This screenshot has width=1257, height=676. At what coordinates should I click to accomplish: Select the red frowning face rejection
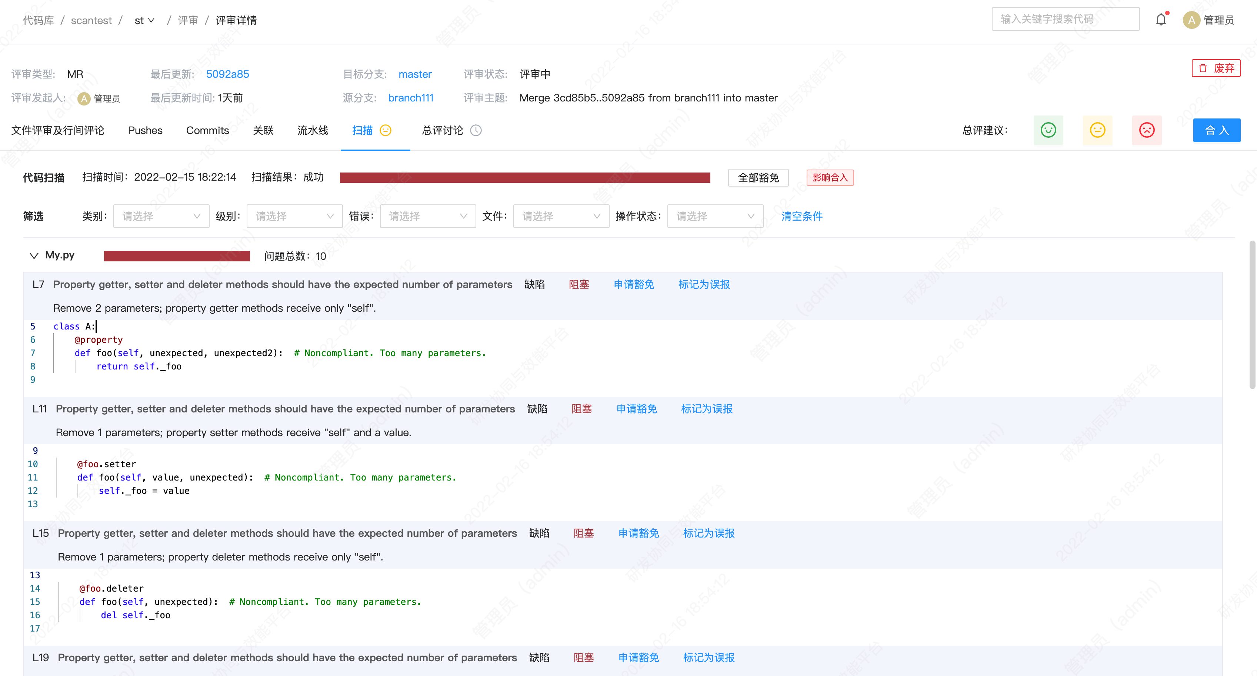1147,130
